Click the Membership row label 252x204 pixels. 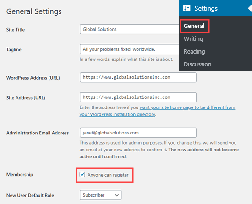point(20,174)
